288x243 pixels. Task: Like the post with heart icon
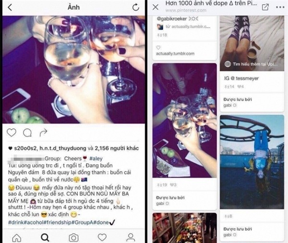tap(12, 133)
